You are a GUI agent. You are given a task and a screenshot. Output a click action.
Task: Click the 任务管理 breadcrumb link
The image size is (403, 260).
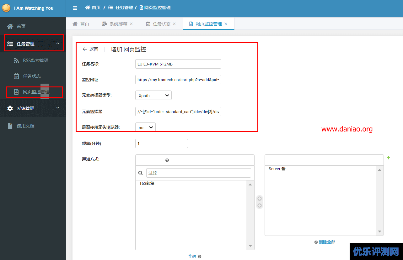125,8
